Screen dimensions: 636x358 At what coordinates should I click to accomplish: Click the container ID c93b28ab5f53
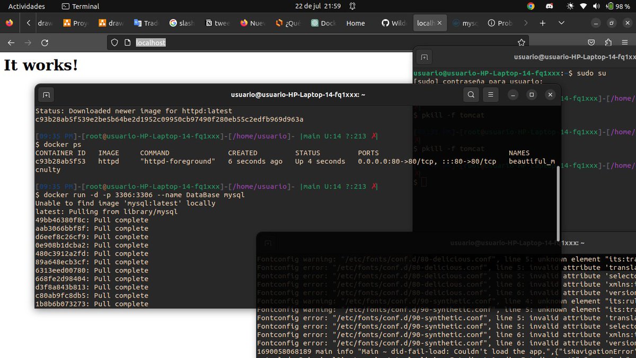(x=60, y=161)
